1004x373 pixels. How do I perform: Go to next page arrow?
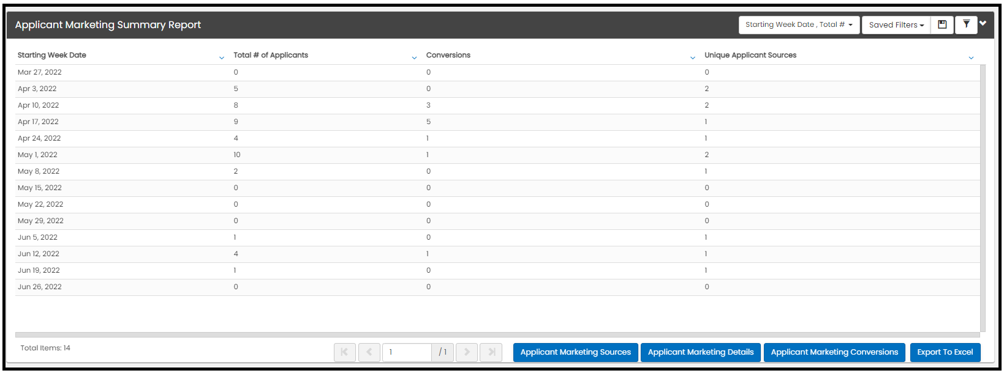(x=467, y=352)
